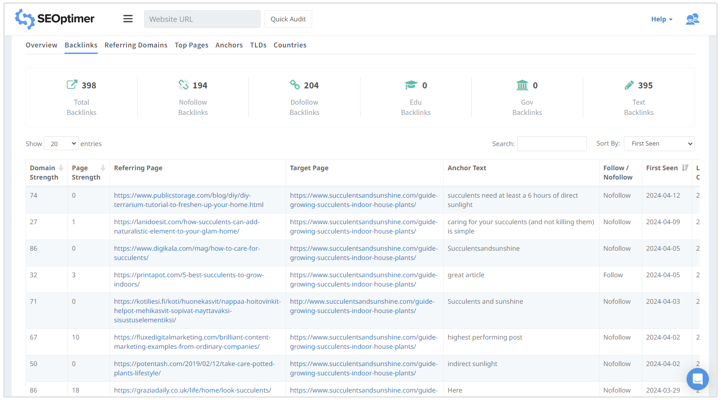The height and width of the screenshot is (400, 721).
Task: Open the user account icon
Action: click(692, 19)
